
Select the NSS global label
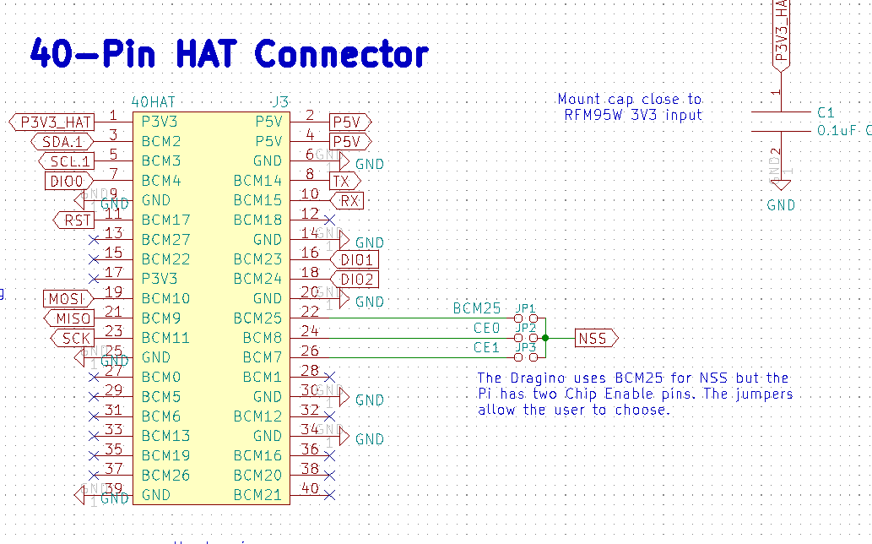coord(595,339)
